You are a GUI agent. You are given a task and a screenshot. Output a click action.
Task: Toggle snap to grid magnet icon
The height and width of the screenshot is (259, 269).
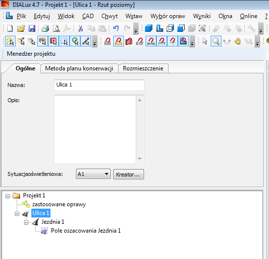pos(108,41)
